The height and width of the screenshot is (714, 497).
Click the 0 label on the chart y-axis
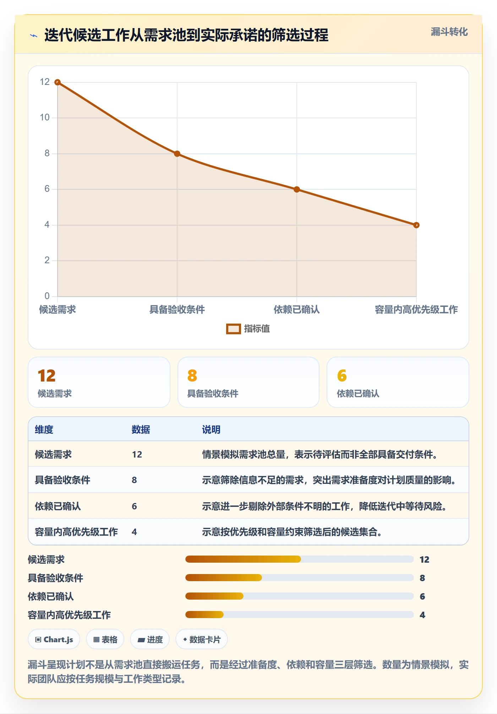point(47,296)
